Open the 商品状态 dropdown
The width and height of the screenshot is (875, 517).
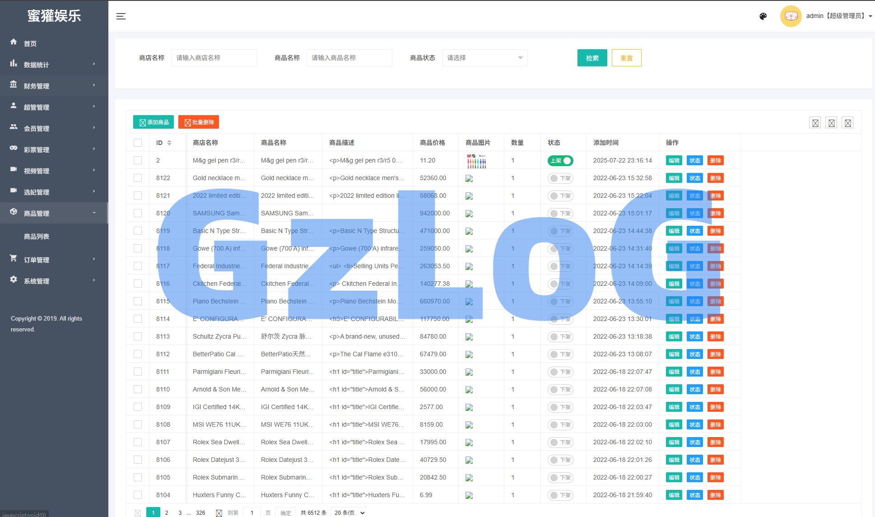484,58
